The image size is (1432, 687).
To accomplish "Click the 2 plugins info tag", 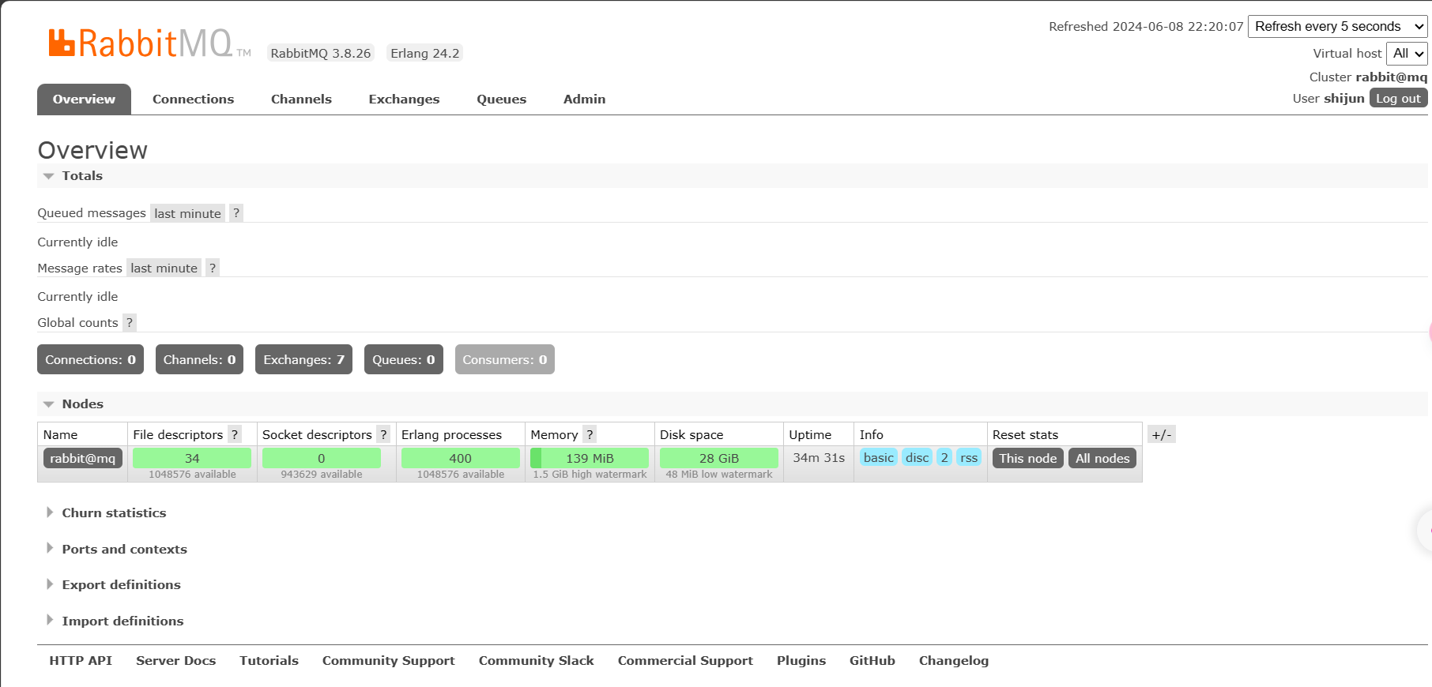I will coord(944,457).
